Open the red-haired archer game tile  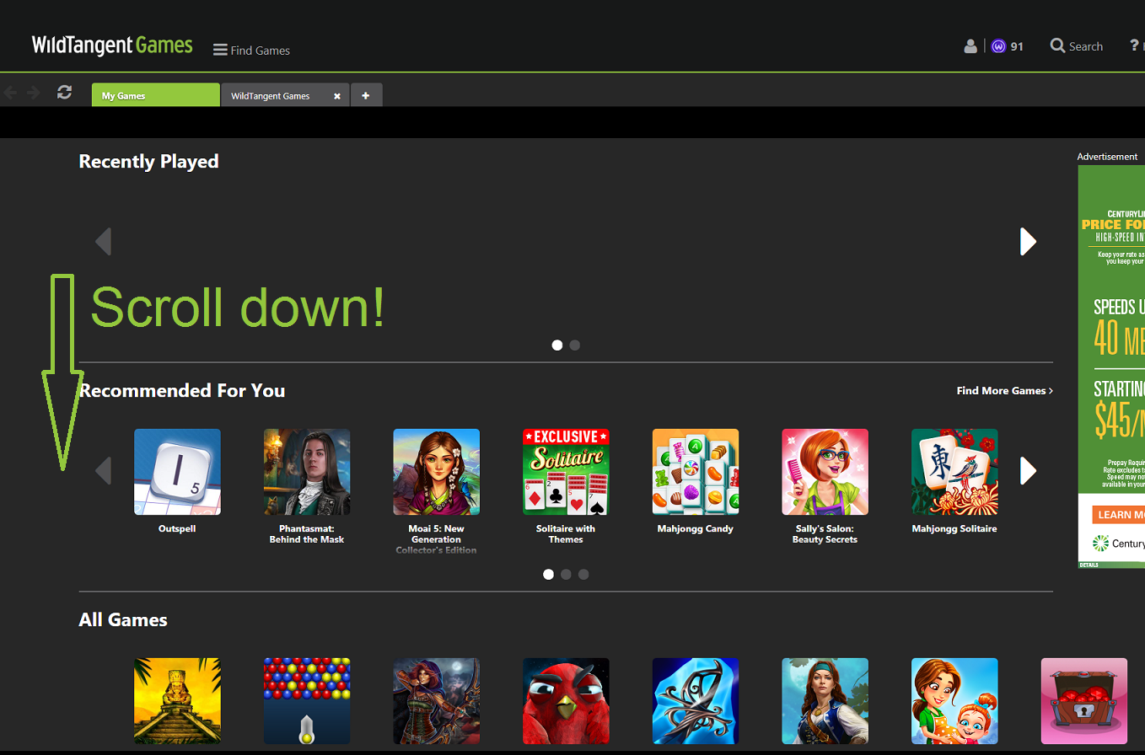pyautogui.click(x=437, y=701)
